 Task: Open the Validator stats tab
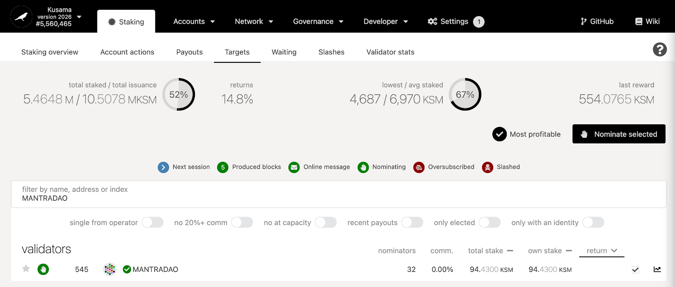point(390,52)
